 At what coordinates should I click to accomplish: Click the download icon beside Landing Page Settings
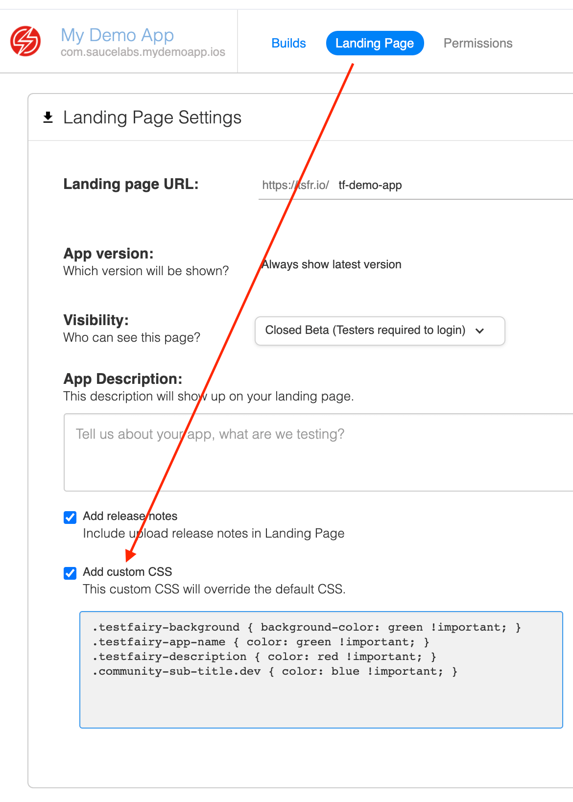click(48, 117)
